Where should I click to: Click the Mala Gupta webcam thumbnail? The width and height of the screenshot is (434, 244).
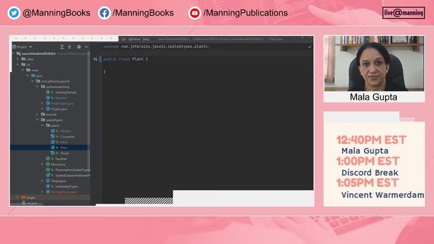point(374,64)
